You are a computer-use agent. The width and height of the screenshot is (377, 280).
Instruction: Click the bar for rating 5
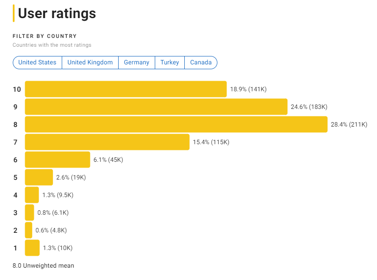39,177
